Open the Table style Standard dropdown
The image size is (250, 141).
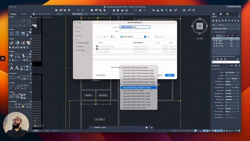pos(232,99)
